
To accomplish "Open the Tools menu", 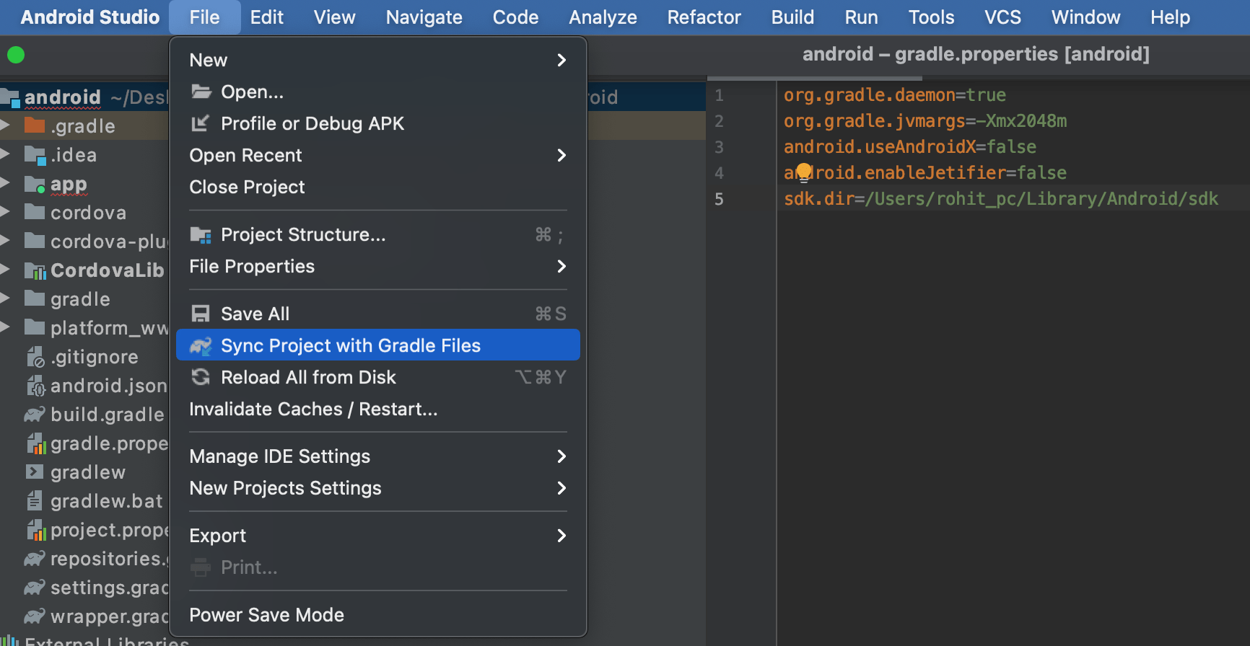I will click(x=931, y=17).
